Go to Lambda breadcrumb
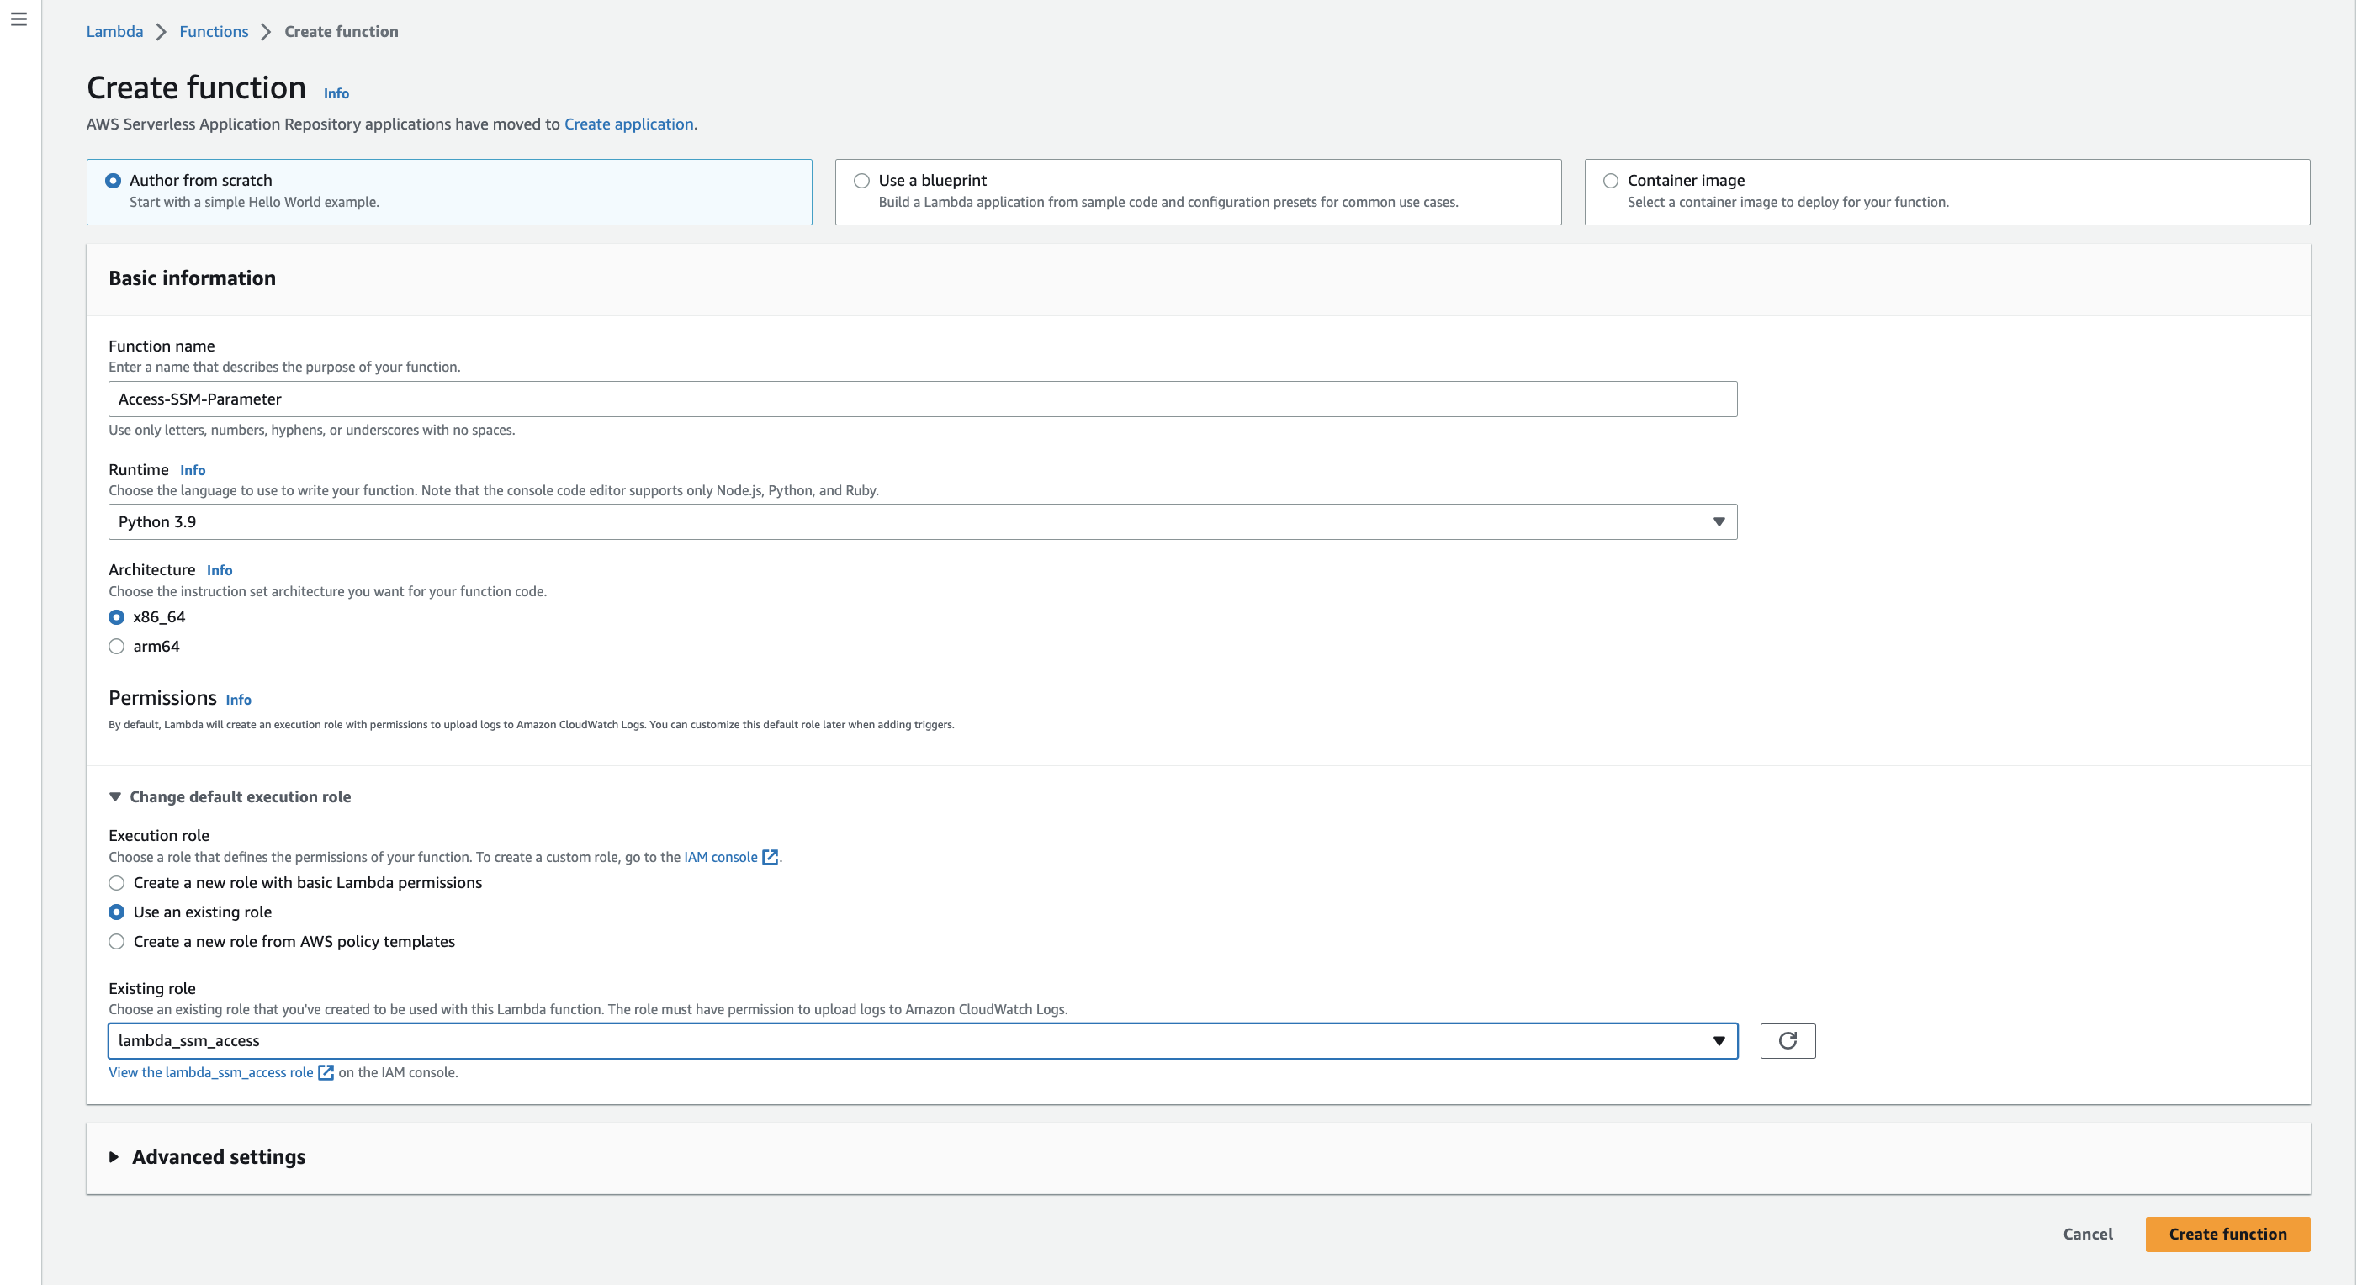The width and height of the screenshot is (2357, 1285). point(114,31)
